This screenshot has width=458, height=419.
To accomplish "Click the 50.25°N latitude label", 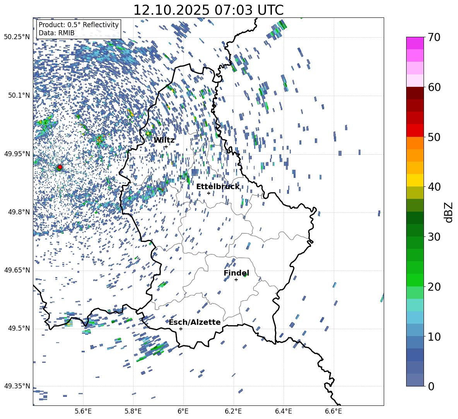I will [17, 37].
